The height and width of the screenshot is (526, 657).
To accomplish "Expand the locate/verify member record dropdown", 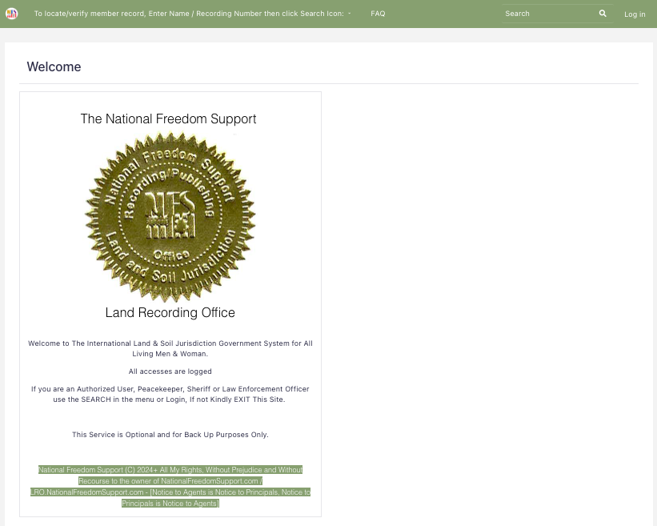I will pos(192,14).
